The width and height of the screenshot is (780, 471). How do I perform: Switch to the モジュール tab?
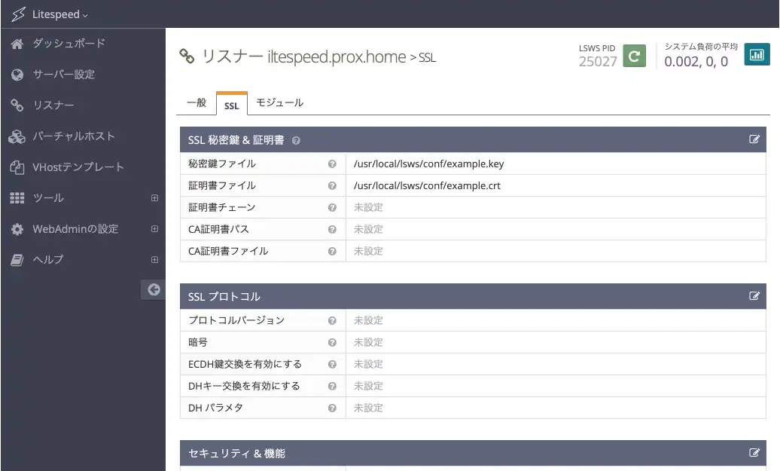279,102
